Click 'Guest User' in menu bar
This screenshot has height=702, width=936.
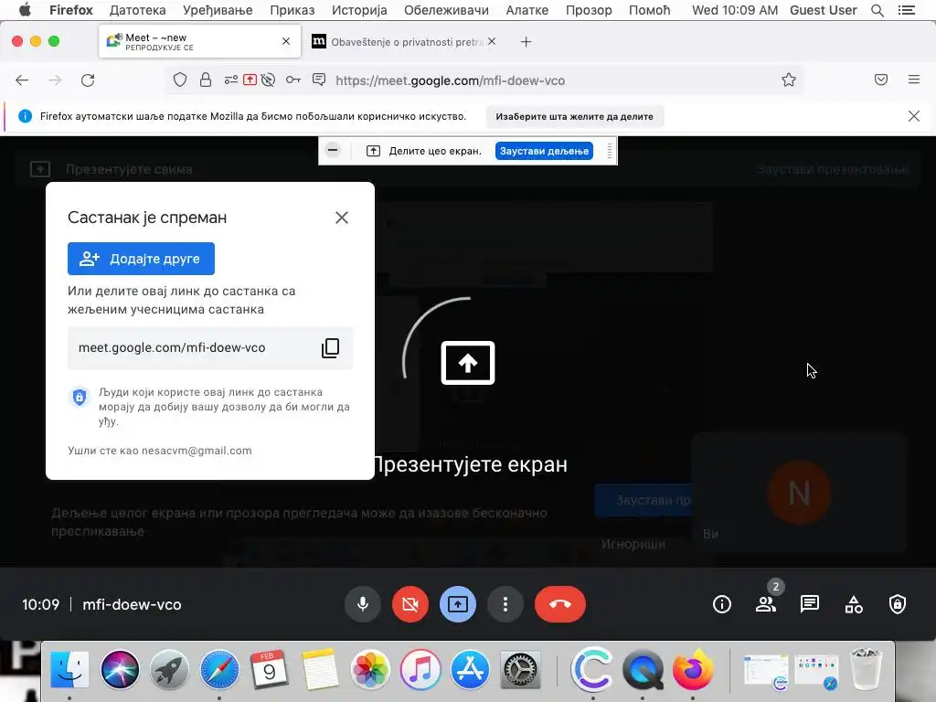[824, 10]
